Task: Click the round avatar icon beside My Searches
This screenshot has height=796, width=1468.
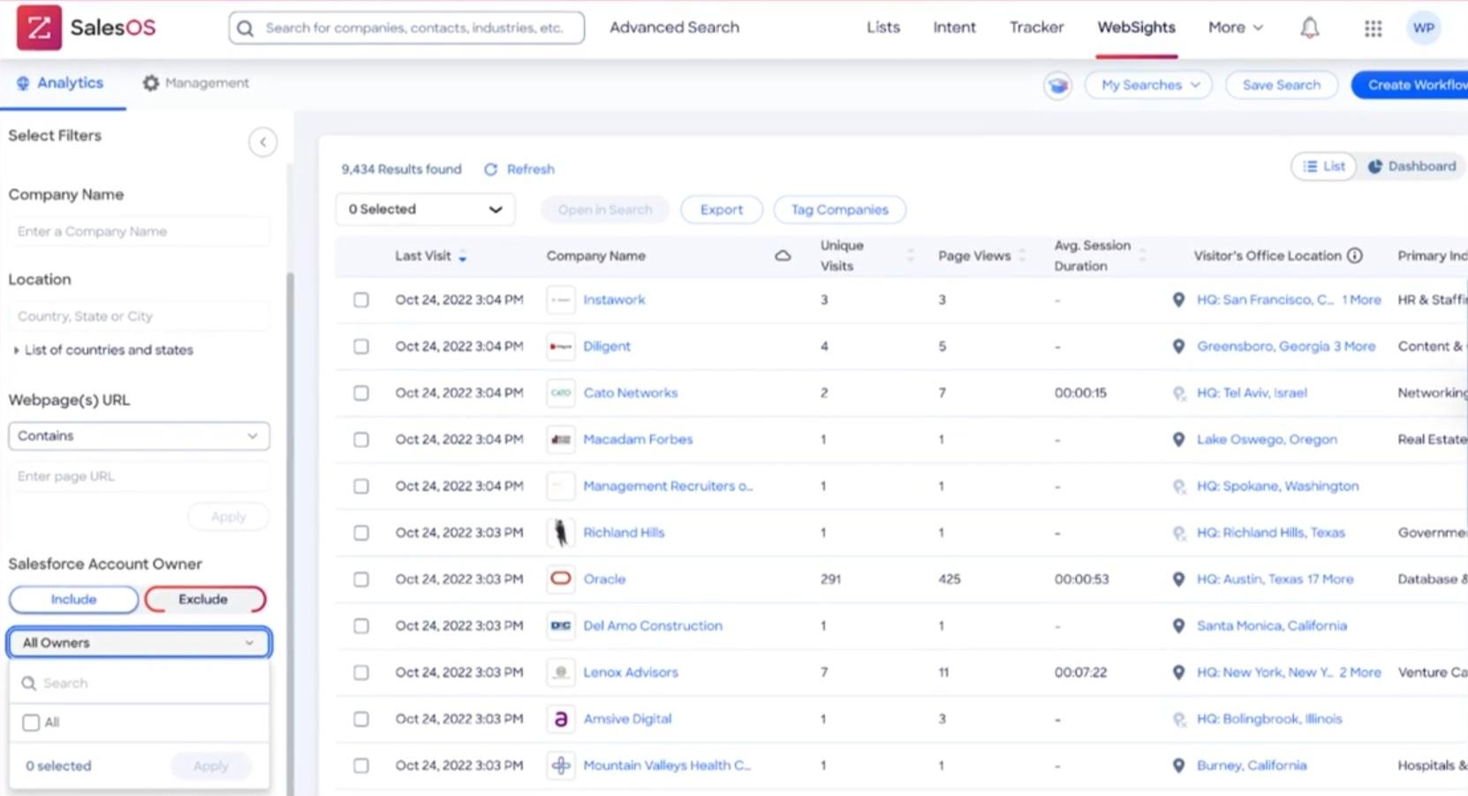Action: coord(1057,85)
